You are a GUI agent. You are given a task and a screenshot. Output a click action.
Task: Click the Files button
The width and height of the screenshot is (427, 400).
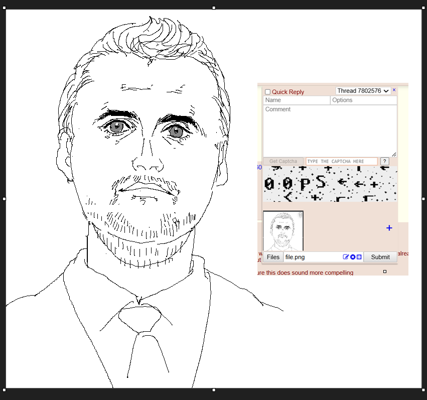(x=273, y=257)
